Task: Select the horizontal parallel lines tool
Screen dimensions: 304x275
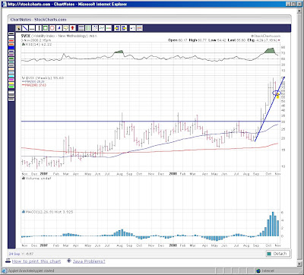Action: pos(81,28)
